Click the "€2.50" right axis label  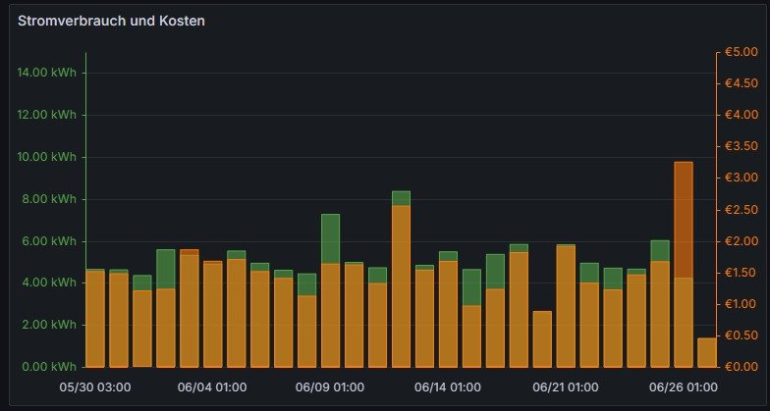pos(739,210)
